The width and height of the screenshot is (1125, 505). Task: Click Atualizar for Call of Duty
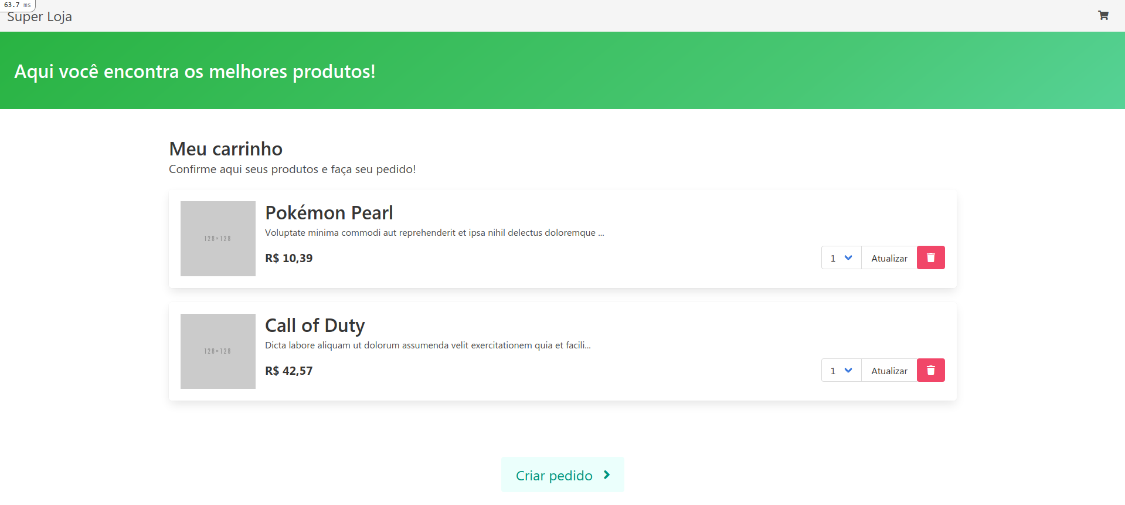889,370
